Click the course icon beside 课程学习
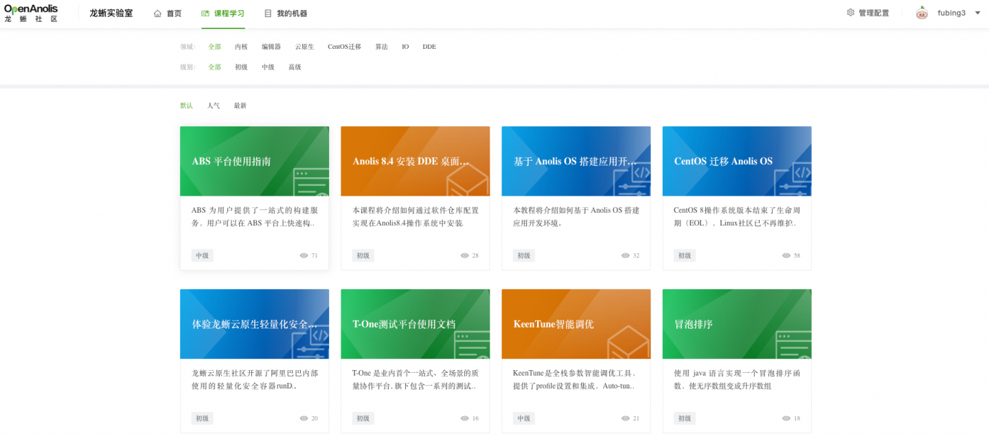This screenshot has height=436, width=989. [x=205, y=13]
